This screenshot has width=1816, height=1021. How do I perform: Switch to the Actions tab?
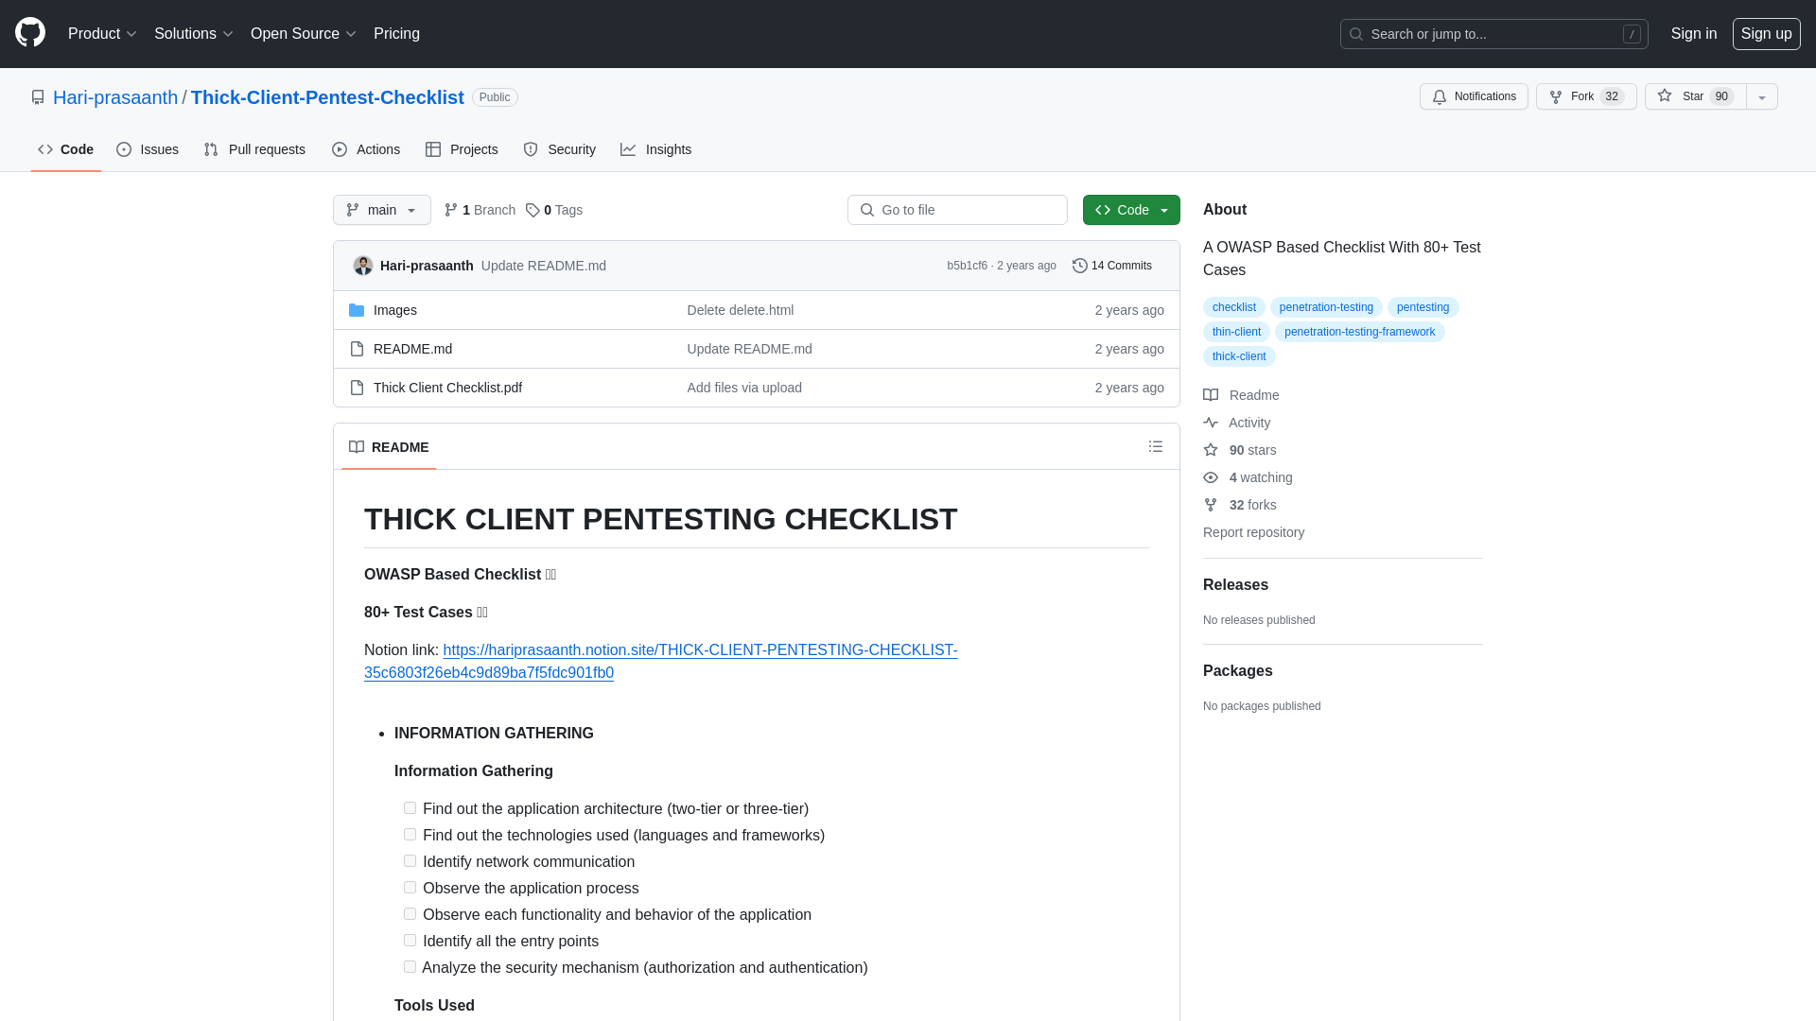(x=366, y=149)
